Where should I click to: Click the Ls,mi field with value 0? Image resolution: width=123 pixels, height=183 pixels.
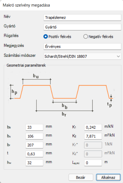[93, 163]
